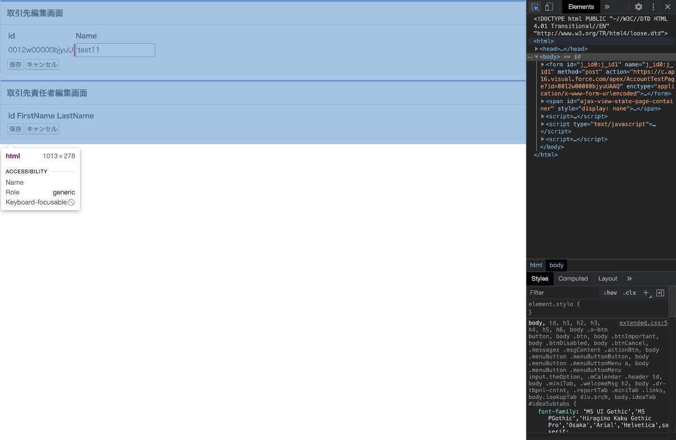Click 保存 in the 取引先編集画面 section
The height and width of the screenshot is (440, 676).
16,65
